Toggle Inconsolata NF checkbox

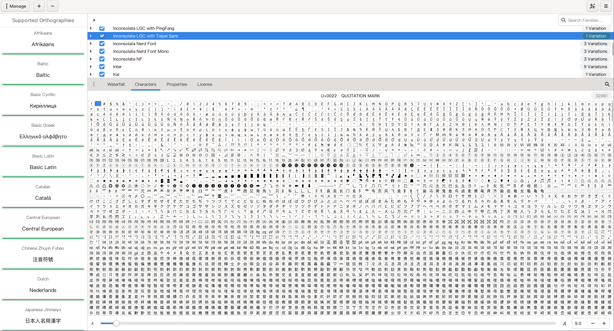tap(102, 59)
